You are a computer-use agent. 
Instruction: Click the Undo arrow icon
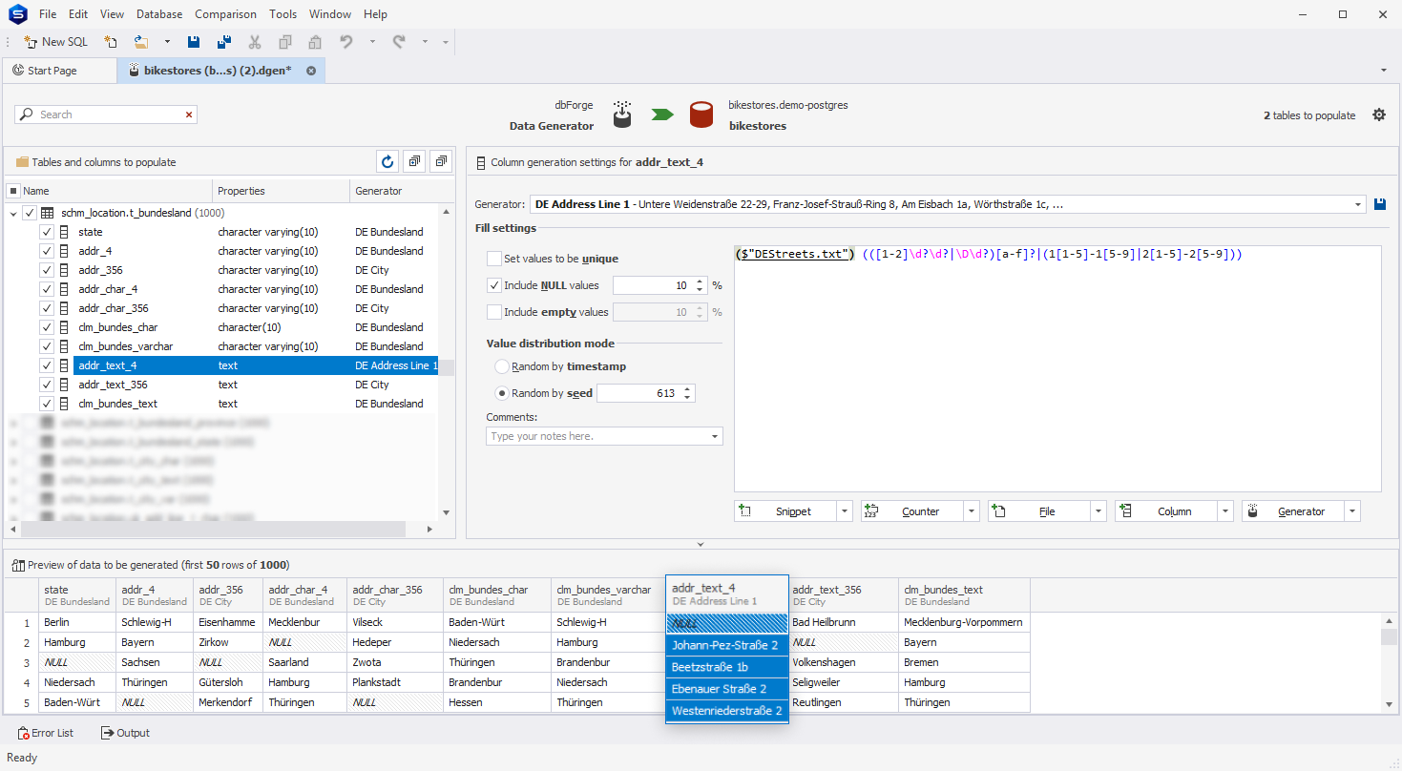pyautogui.click(x=346, y=42)
